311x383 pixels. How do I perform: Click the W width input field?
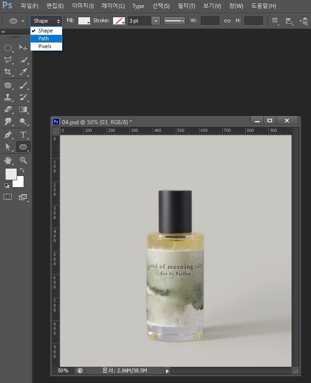click(x=210, y=21)
